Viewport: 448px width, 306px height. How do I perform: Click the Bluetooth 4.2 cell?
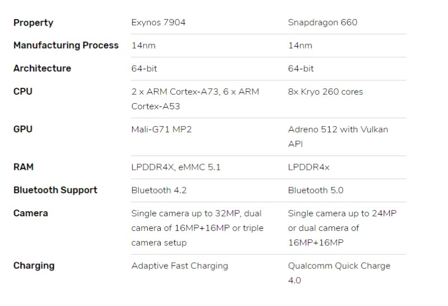click(x=159, y=190)
